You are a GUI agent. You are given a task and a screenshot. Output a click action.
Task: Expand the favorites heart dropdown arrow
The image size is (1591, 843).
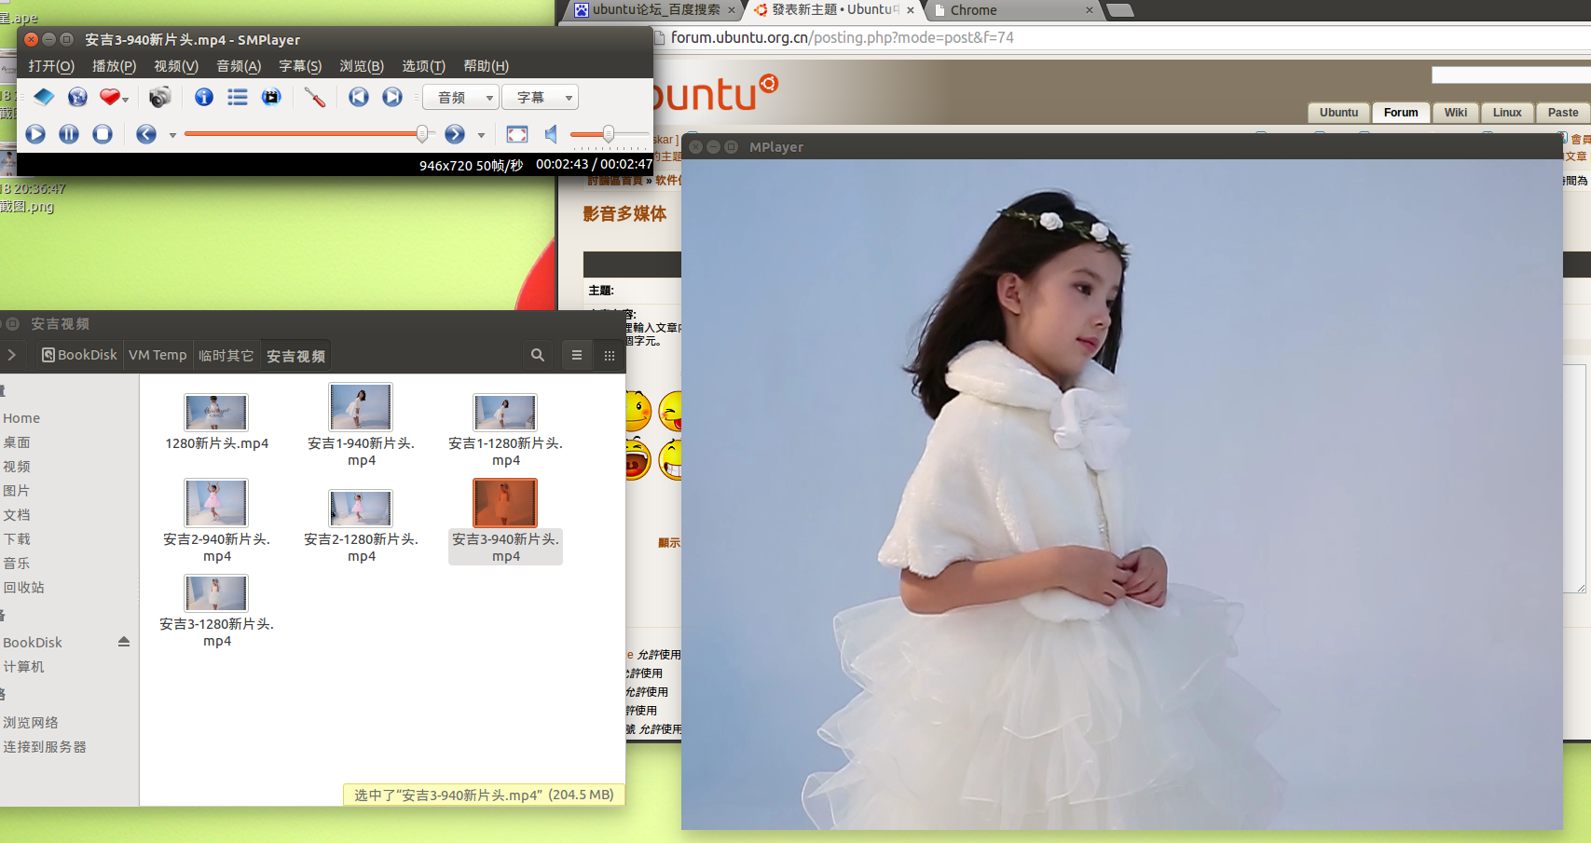coord(125,99)
